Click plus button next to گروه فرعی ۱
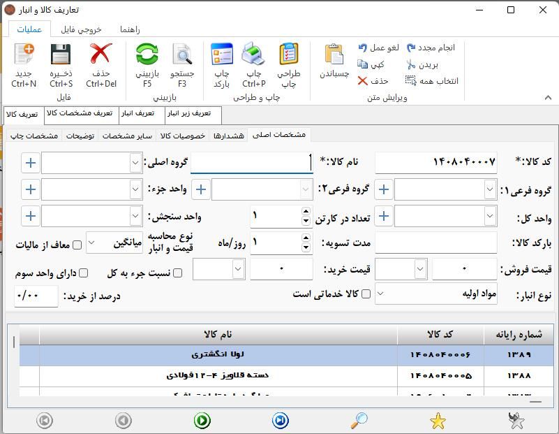 pos(384,189)
